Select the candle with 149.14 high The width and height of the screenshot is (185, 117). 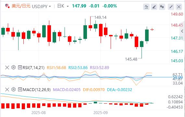click(90, 24)
